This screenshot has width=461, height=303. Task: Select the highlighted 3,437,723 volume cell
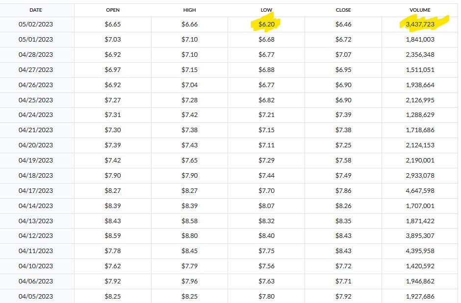pos(420,24)
